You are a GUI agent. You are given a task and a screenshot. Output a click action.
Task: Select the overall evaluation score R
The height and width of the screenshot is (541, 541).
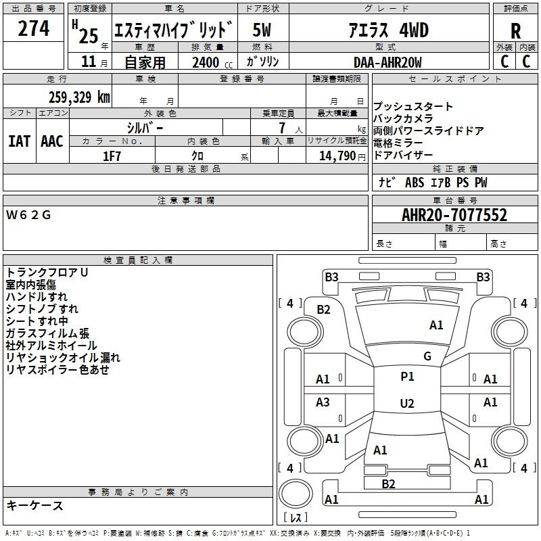[516, 31]
